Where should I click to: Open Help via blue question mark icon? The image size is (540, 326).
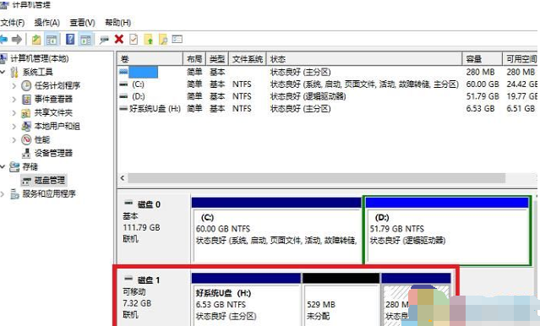click(70, 39)
